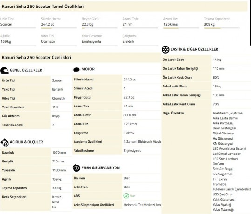Click the '11 lt' fuel capacity value

coord(55,107)
